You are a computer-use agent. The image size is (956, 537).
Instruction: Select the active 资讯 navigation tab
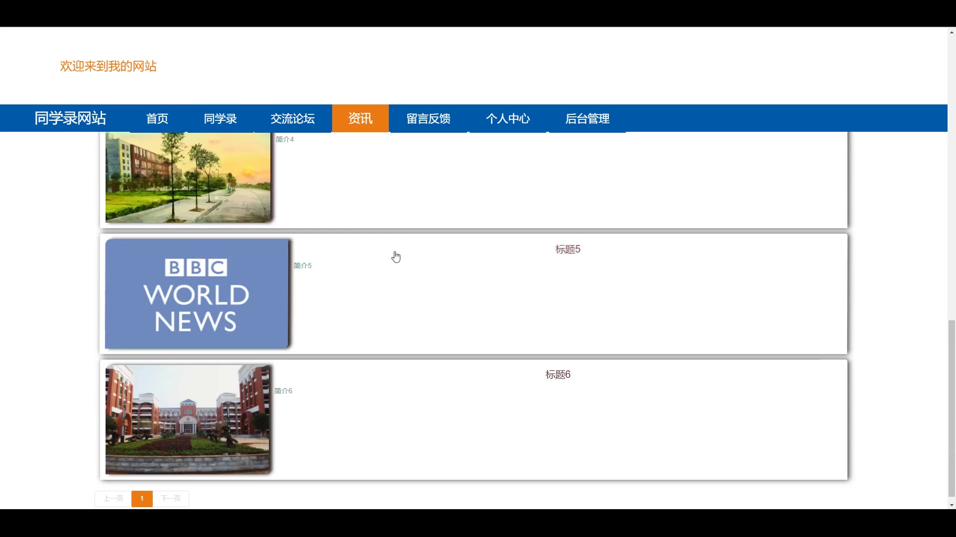(x=360, y=118)
